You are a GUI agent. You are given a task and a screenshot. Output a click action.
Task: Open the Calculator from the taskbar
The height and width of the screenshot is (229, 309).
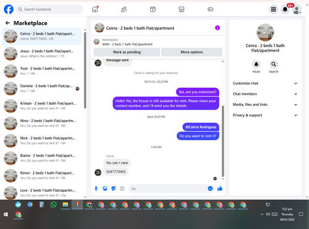pyautogui.click(x=42, y=205)
